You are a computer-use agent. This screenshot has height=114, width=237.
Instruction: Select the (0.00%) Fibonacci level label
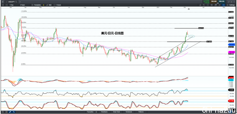click(x=23, y=64)
